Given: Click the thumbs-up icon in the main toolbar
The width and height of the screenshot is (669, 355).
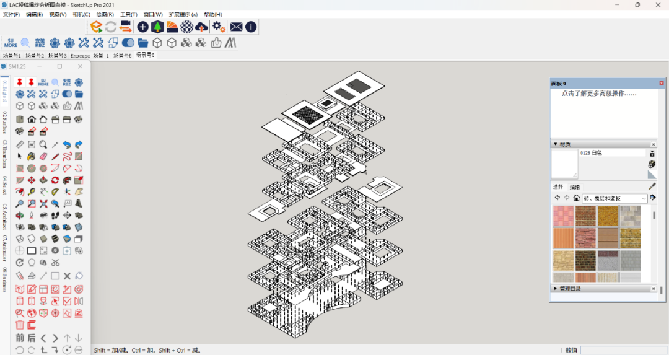Looking at the screenshot, I should click(216, 43).
